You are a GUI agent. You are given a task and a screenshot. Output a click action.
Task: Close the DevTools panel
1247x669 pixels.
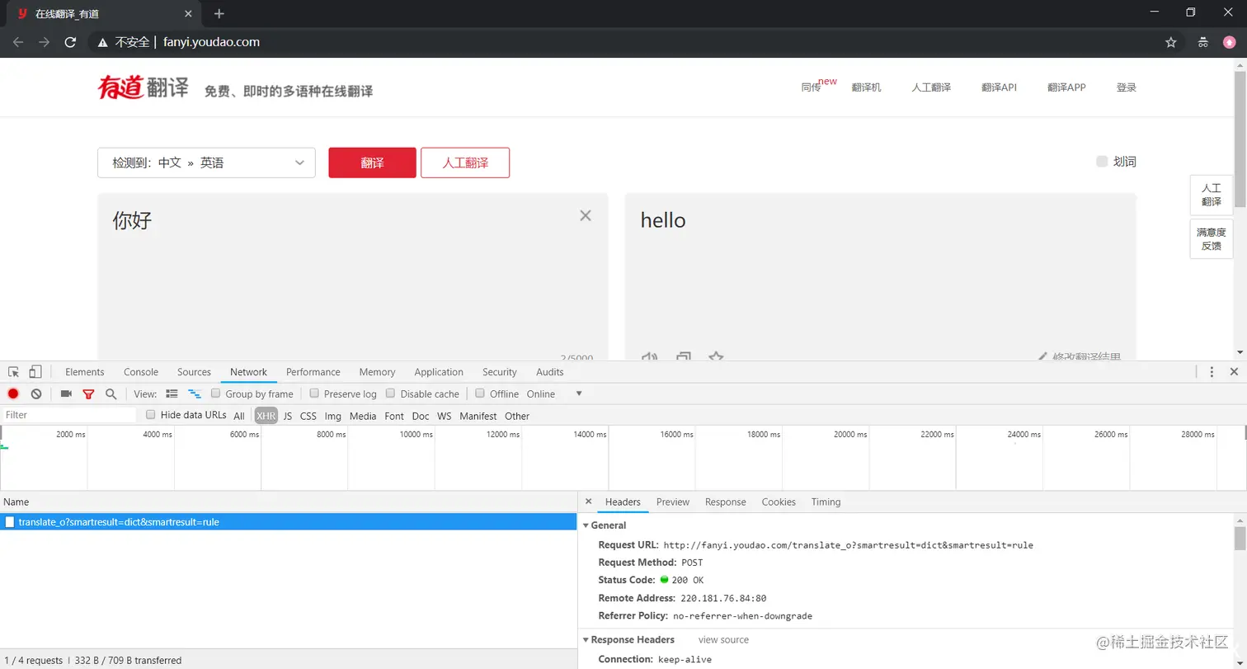coord(1234,372)
